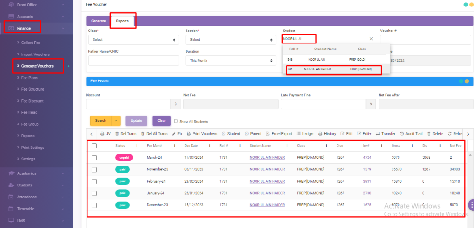Switch to the Generate tab
Image resolution: width=474 pixels, height=228 pixels.
[x=98, y=21]
